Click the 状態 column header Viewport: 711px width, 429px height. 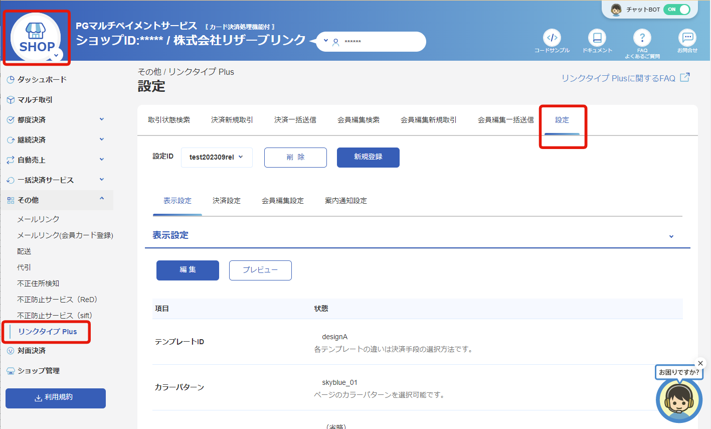tap(321, 309)
